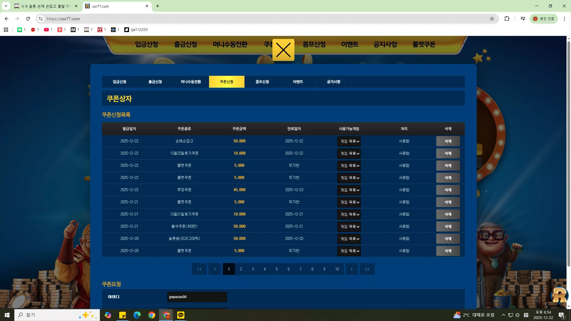The height and width of the screenshot is (321, 571).
Task: Expand game list for 12월21일후기쿠폰
Action: point(349,215)
